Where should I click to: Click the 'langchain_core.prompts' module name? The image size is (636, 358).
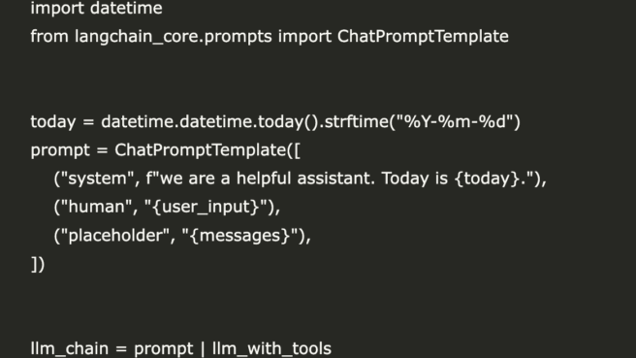[174, 37]
